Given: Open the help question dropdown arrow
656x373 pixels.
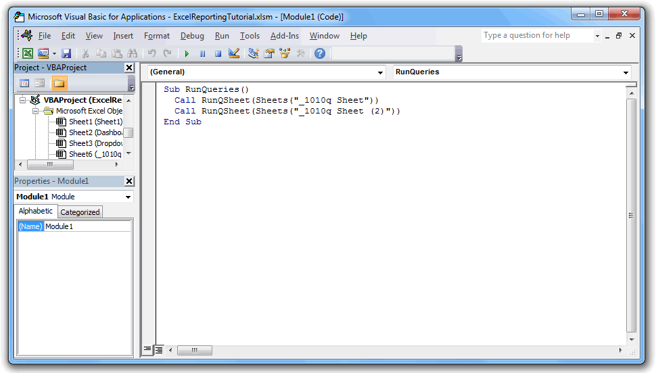Looking at the screenshot, I should click(x=597, y=36).
